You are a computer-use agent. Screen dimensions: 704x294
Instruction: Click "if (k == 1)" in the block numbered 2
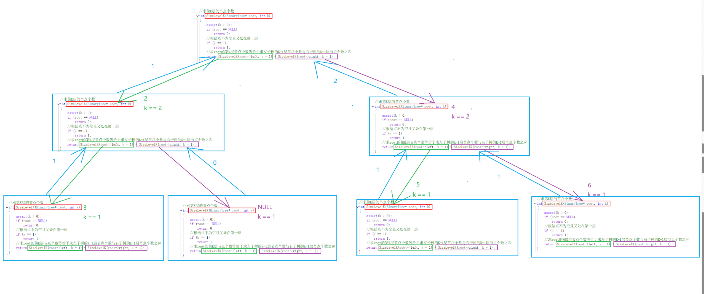tap(77, 131)
